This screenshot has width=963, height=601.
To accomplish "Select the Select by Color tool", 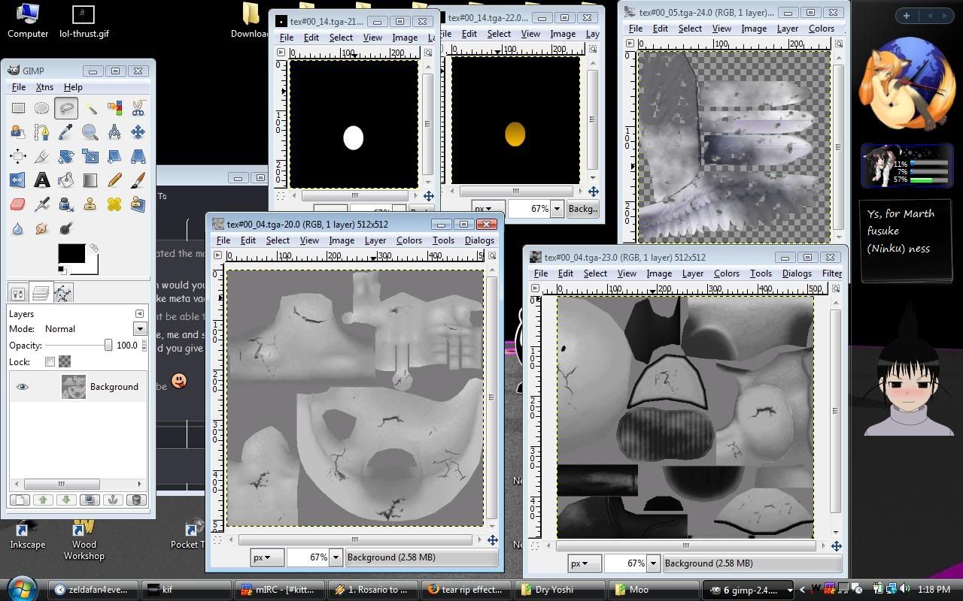I will (114, 109).
